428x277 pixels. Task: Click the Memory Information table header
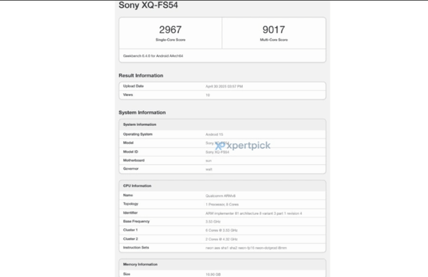pos(222,264)
